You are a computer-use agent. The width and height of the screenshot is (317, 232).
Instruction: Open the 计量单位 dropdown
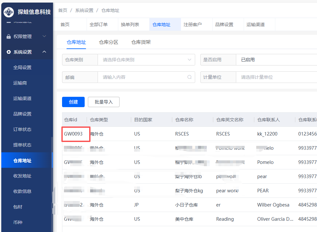tap(276, 77)
